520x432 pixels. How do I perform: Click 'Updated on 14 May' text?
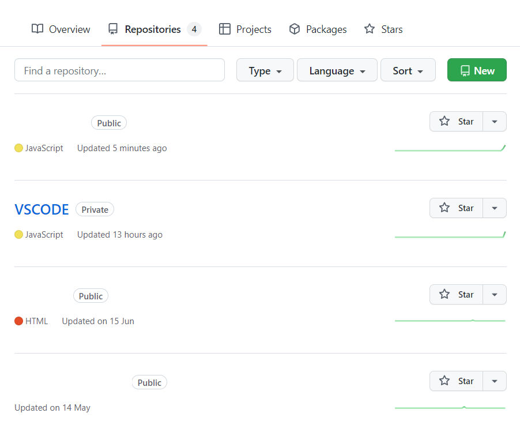coord(52,407)
